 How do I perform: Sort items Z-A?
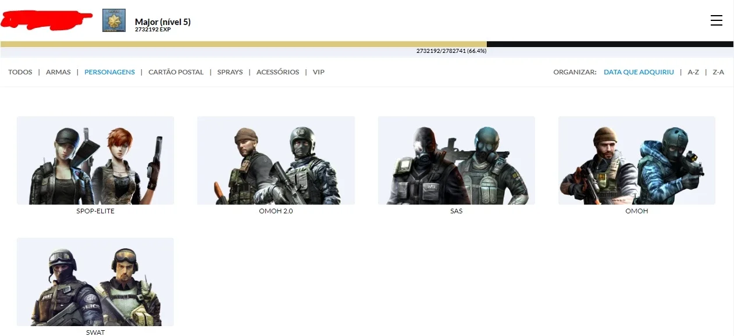(x=718, y=72)
